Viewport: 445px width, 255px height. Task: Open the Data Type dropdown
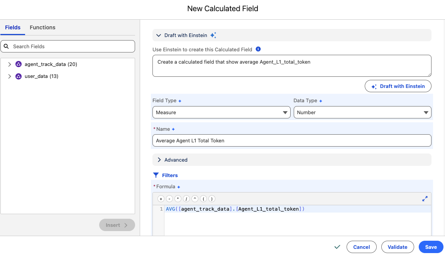(x=362, y=112)
